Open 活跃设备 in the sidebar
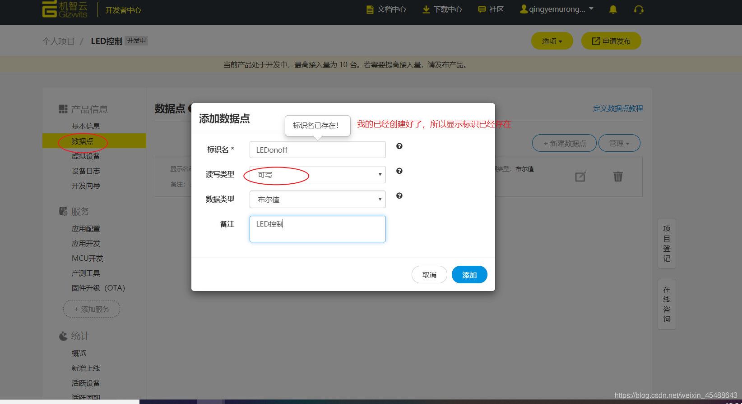 86,383
